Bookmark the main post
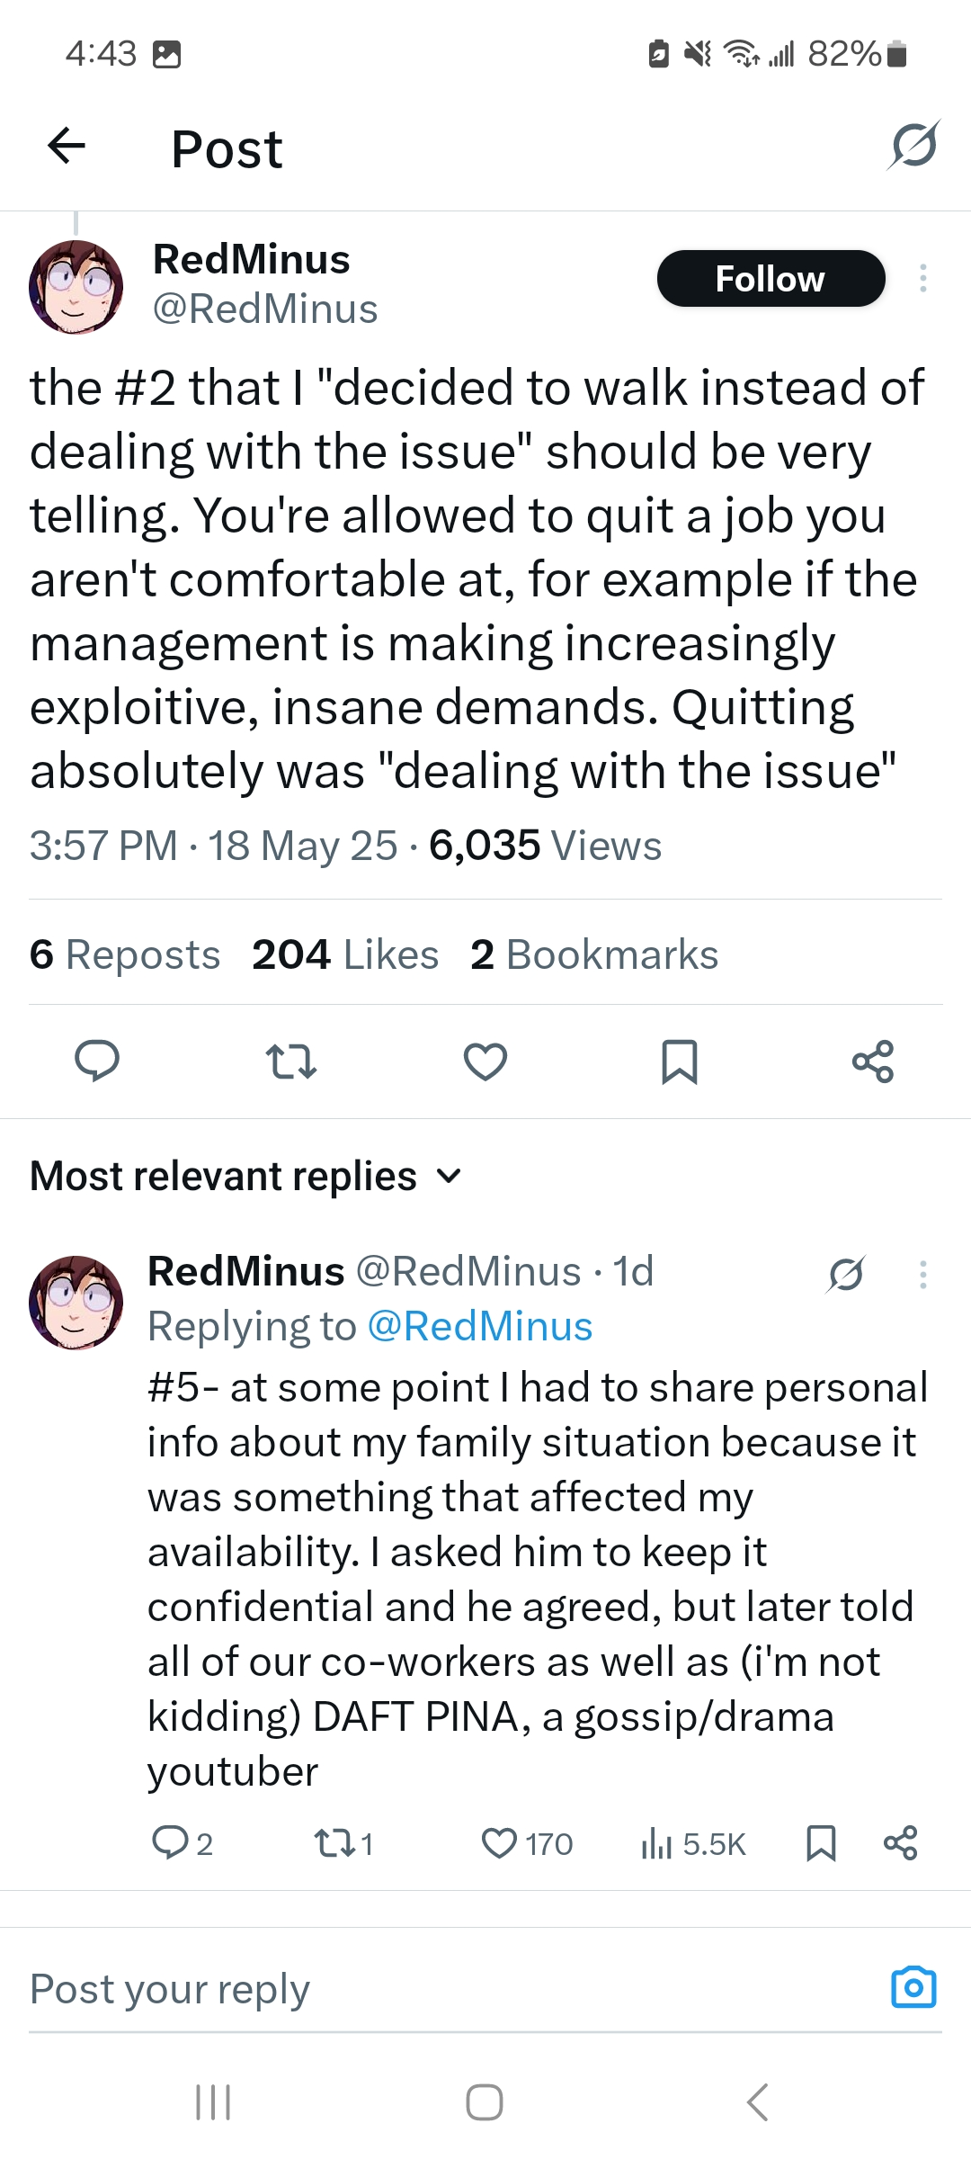The width and height of the screenshot is (971, 2159). click(x=679, y=1061)
